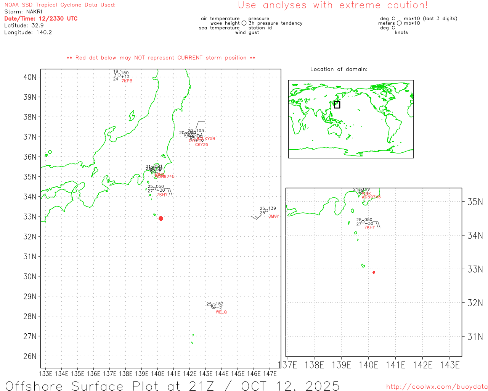Click the Date/Time 12/2330 UTC text
Viewport: 488px width, 391px height.
click(41, 18)
